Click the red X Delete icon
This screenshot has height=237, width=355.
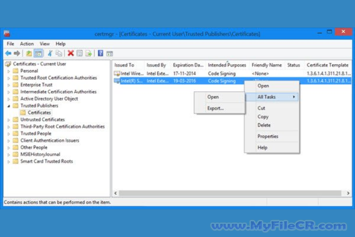(71, 53)
